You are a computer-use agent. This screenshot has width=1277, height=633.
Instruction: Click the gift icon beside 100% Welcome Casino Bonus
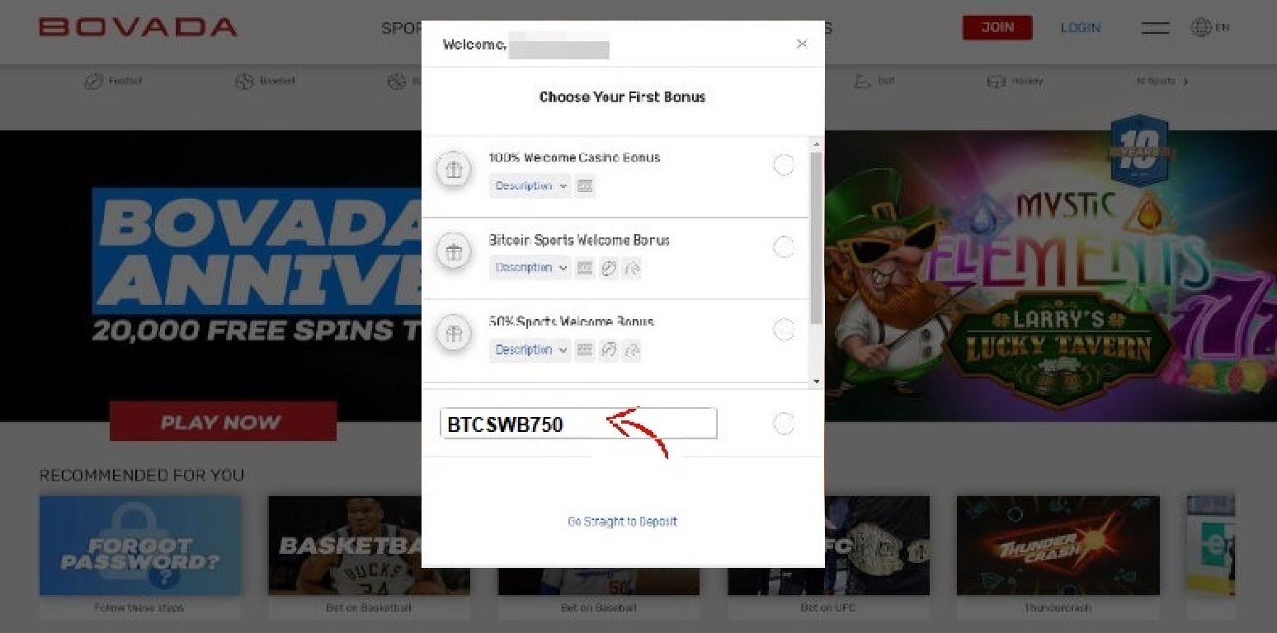[x=453, y=171]
